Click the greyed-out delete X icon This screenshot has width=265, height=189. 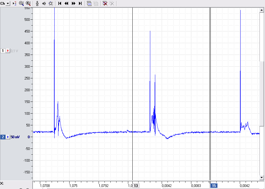pos(112,4)
